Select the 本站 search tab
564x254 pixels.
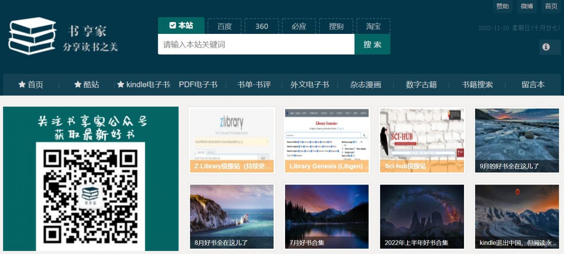tap(181, 26)
